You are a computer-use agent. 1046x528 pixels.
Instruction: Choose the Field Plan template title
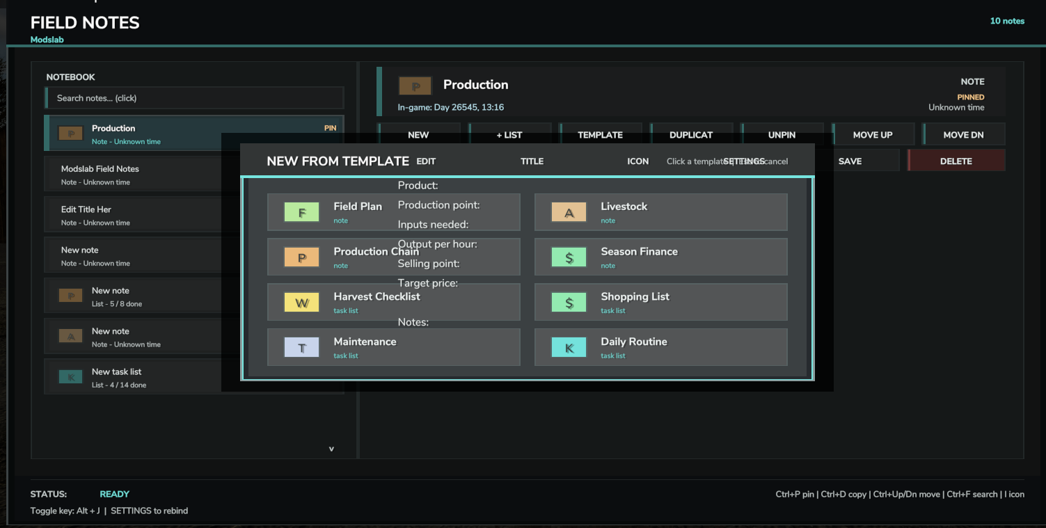[x=358, y=206]
